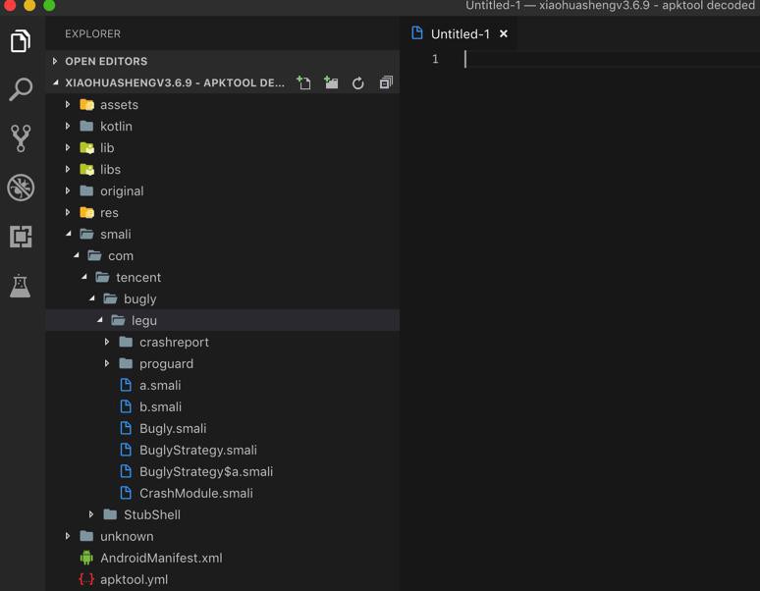Click the New File icon in explorer header
Screen dimensions: 760x591
tap(304, 82)
